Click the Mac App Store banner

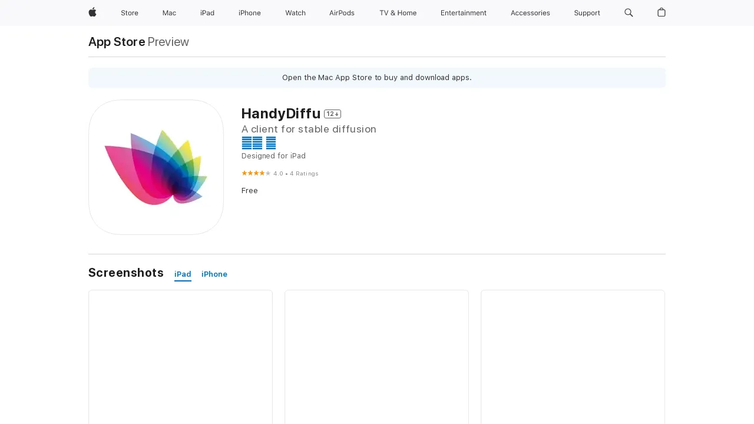coord(377,78)
